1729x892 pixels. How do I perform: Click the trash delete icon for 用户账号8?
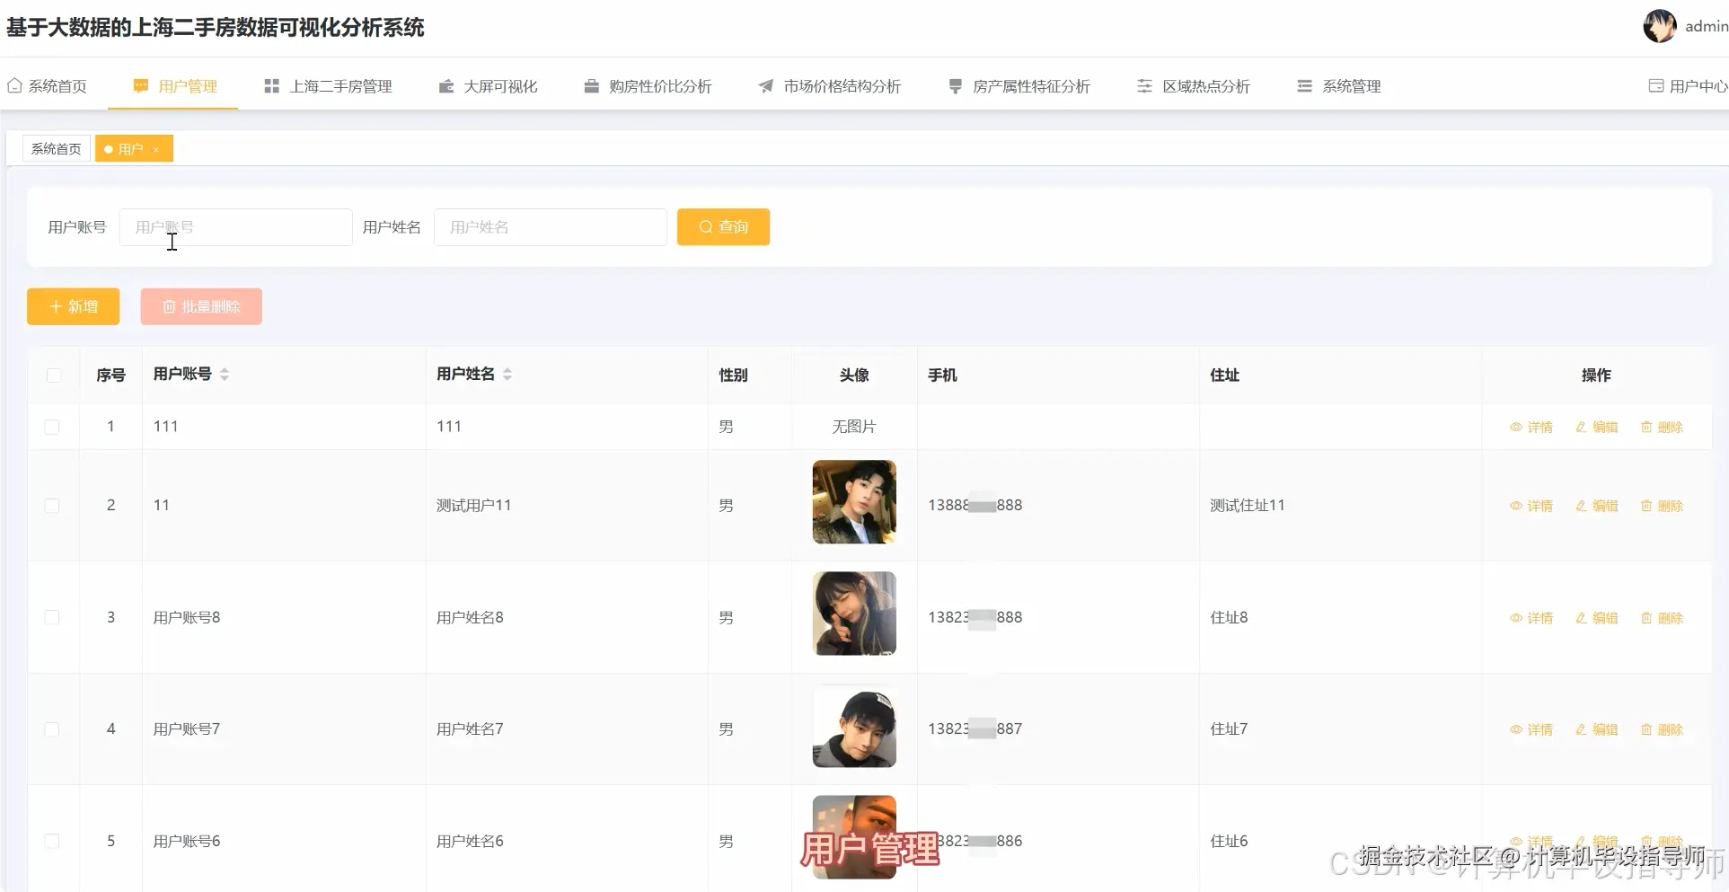click(x=1645, y=617)
